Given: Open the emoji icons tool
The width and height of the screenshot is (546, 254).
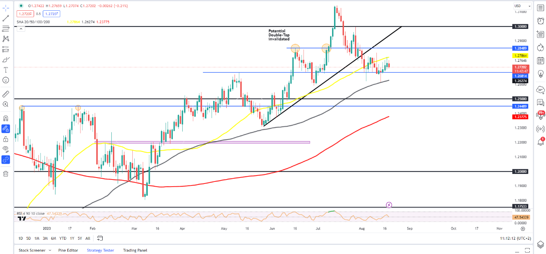Looking at the screenshot, I should coord(6,80).
